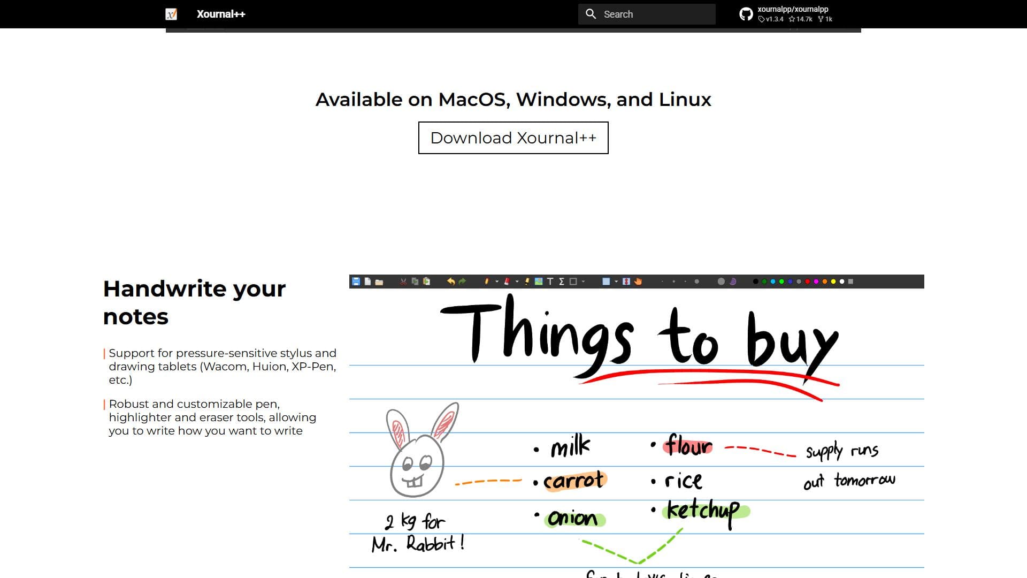
Task: Open the Pen tool dropdown arrow
Action: pos(497,282)
